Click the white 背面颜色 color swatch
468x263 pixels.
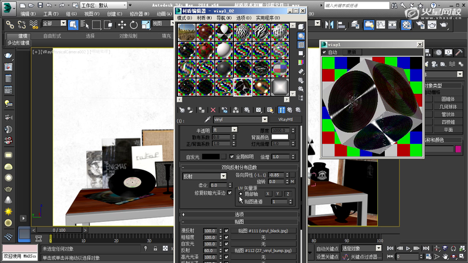coord(280,136)
